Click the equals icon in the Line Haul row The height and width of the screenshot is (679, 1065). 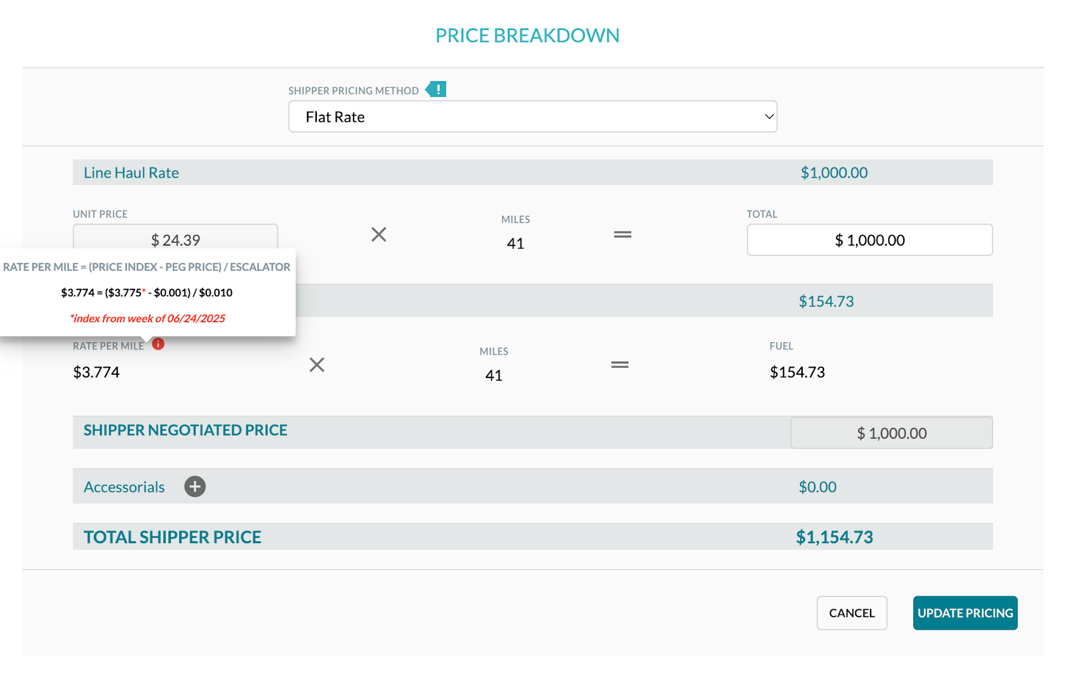point(622,234)
